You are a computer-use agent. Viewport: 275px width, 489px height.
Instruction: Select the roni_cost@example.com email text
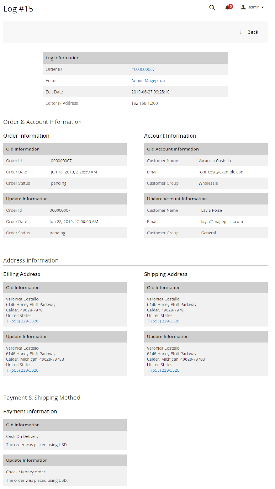click(221, 172)
